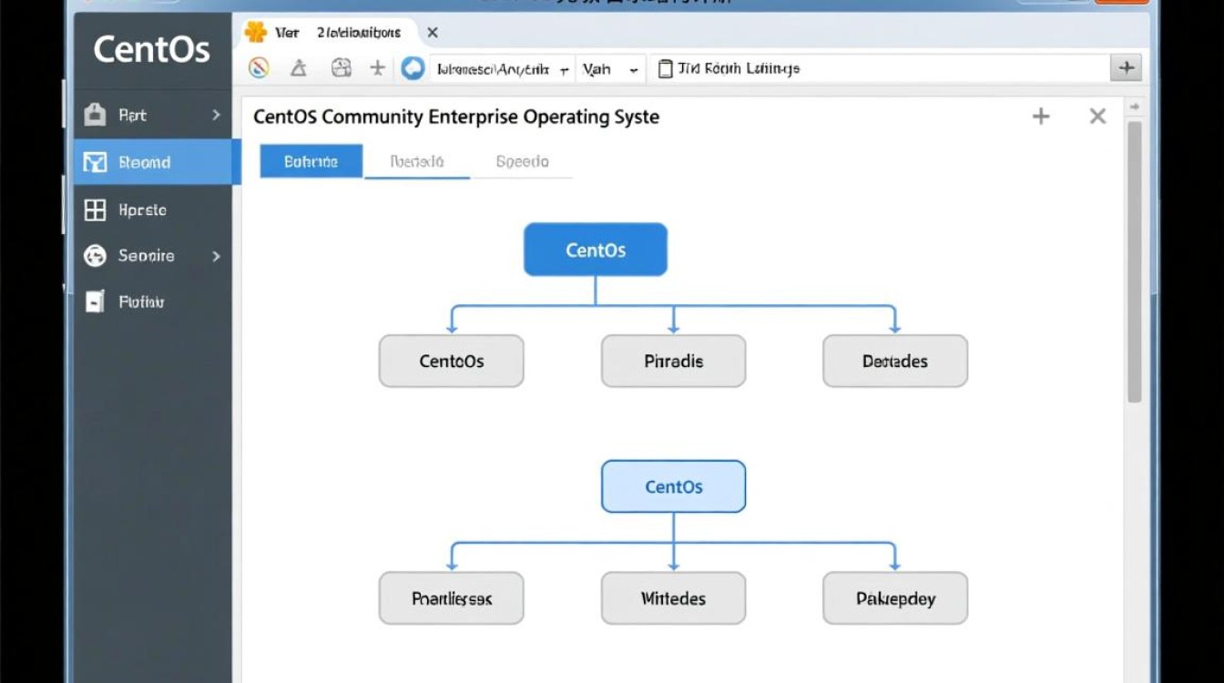The image size is (1224, 683).
Task: Select the triangle icon in the toolbar
Action: point(299,68)
